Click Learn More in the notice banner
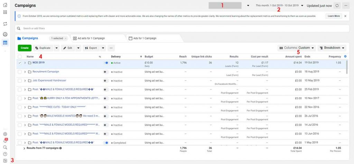The width and height of the screenshot is (354, 164). click(x=334, y=16)
